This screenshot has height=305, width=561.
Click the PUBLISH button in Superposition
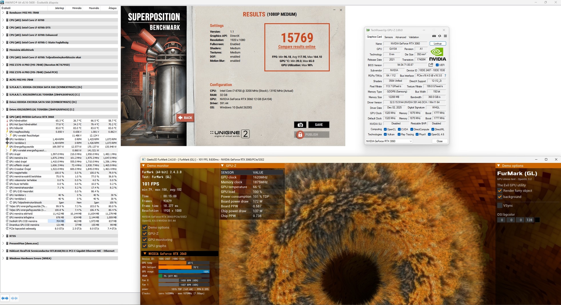coord(312,135)
